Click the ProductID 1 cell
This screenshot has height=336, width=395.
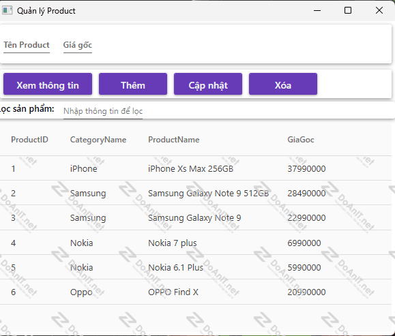[x=14, y=168]
